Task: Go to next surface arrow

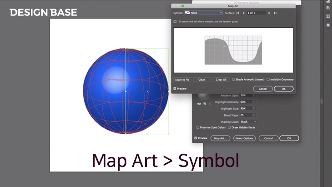Action: pos(269,13)
